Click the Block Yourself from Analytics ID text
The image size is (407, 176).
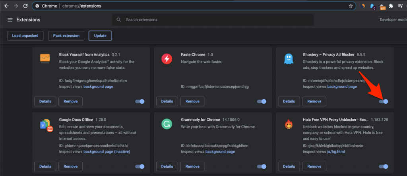[93, 81]
